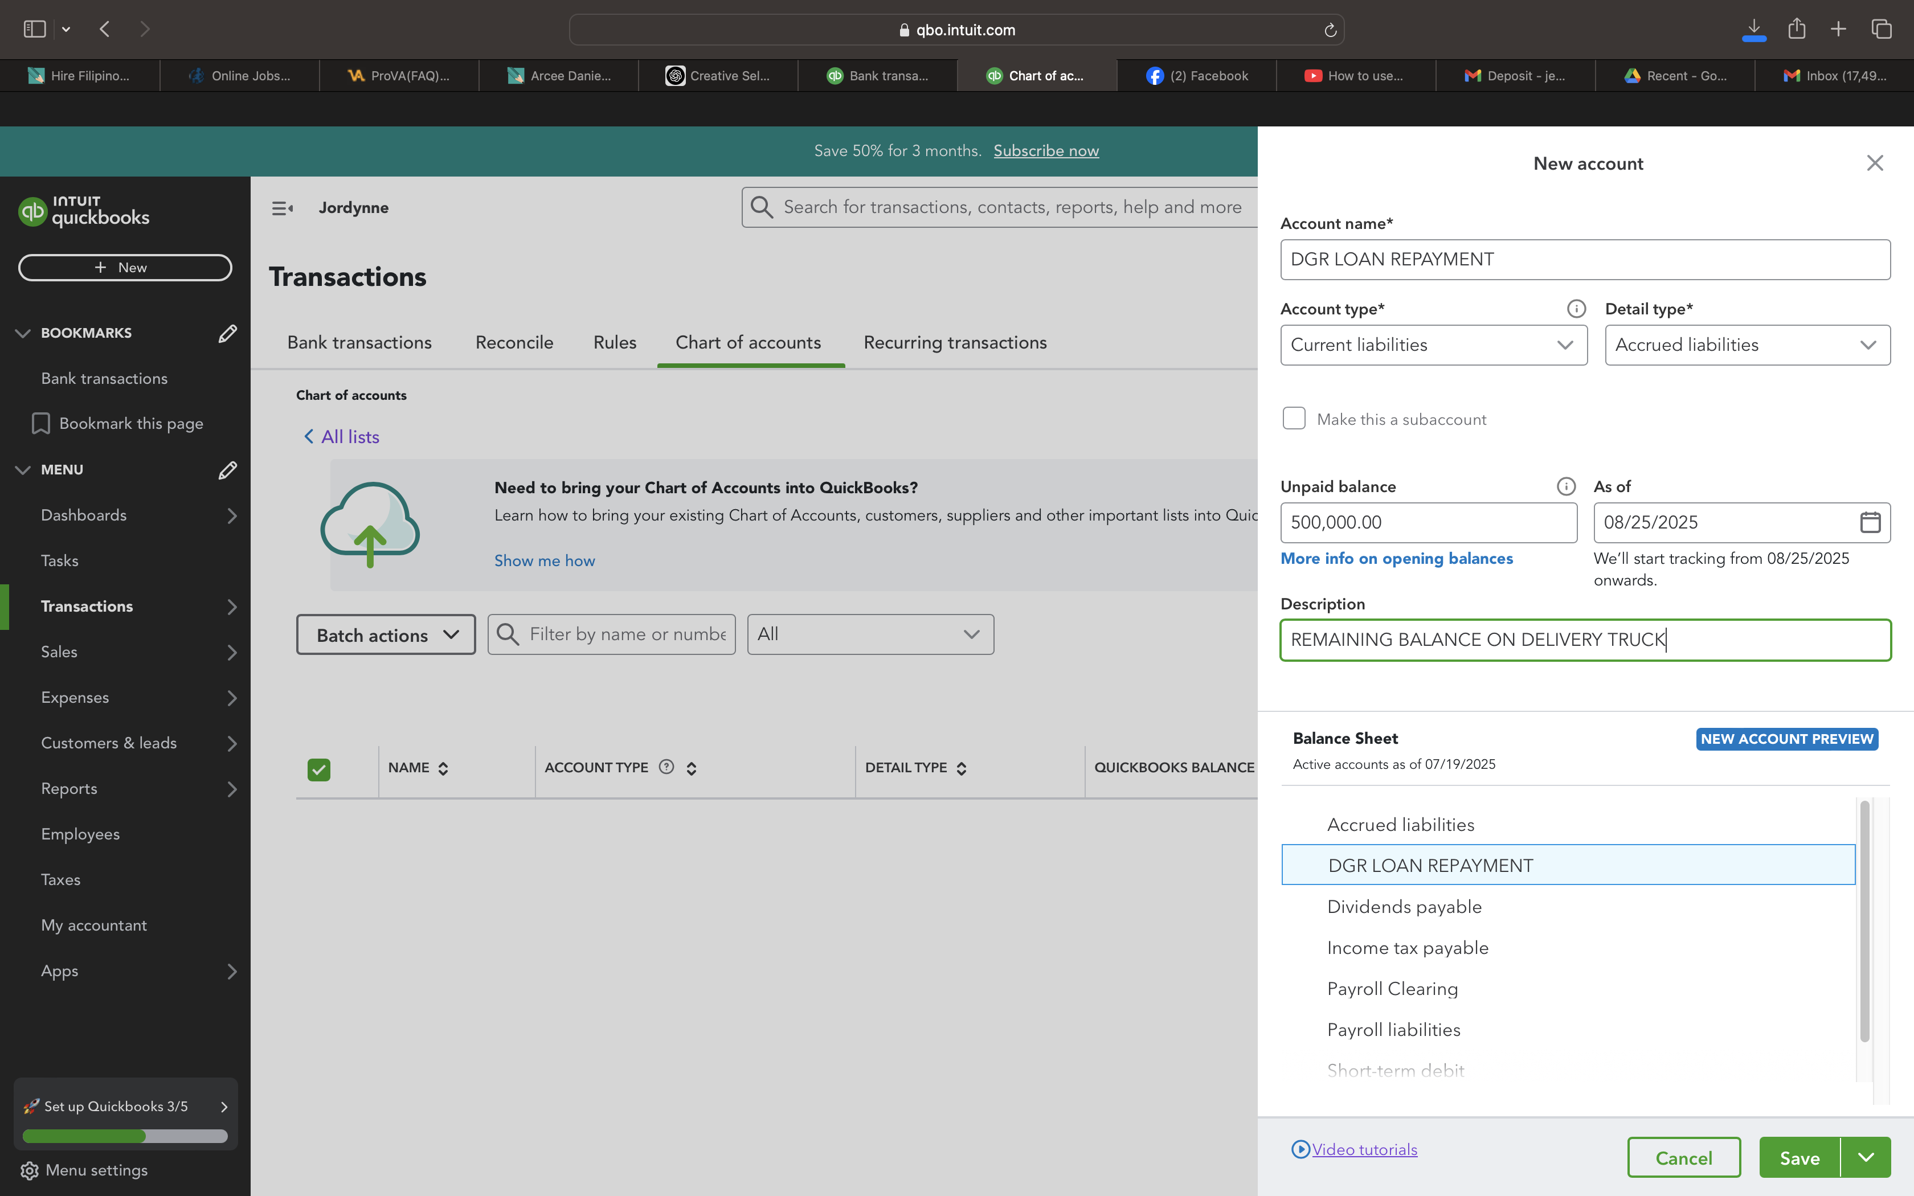Expand the Dashboards submenu arrow

pyautogui.click(x=232, y=516)
